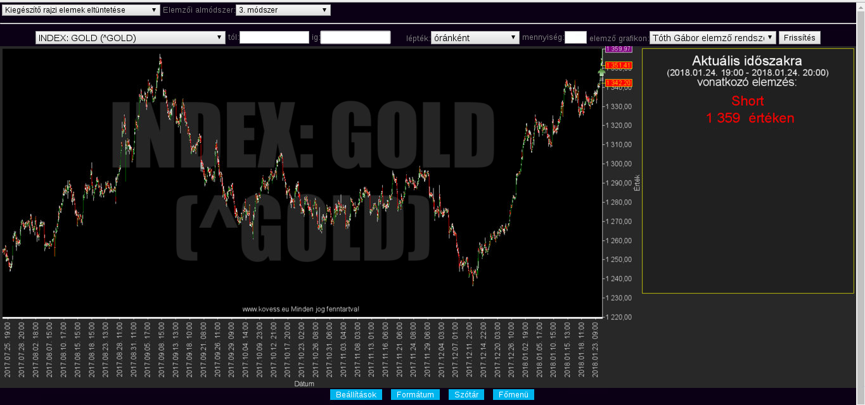The width and height of the screenshot is (865, 405).
Task: Select the red 1 351,41 price marker
Action: 618,66
